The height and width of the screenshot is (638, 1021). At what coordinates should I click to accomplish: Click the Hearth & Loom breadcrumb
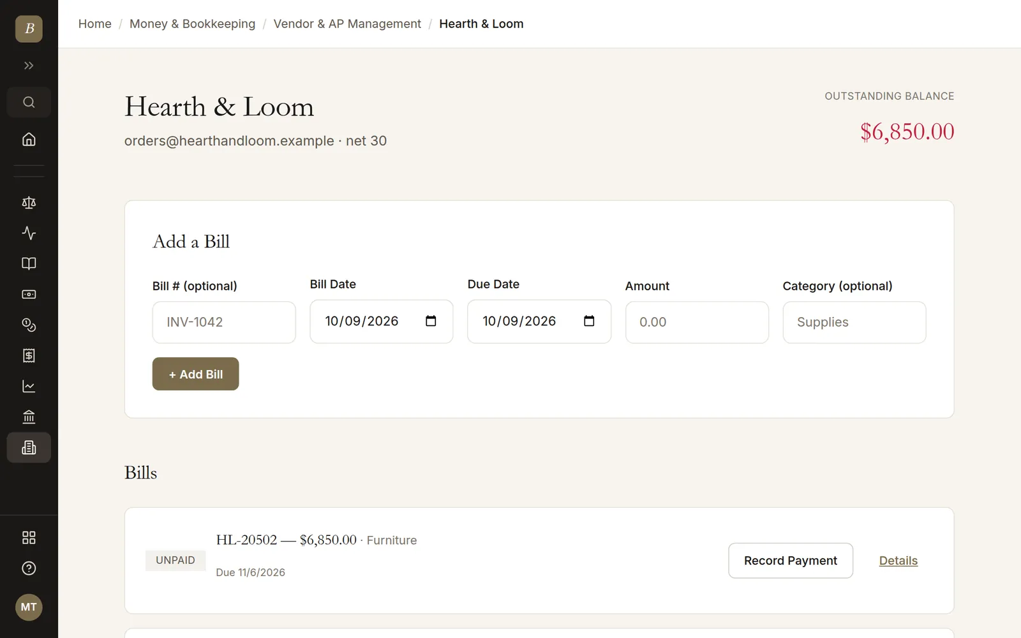[x=481, y=24]
